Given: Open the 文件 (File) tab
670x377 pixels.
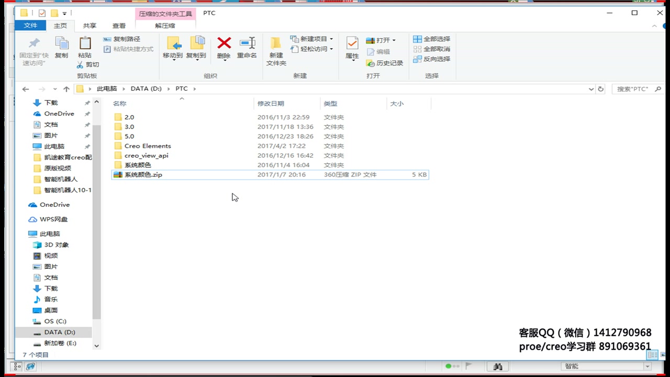Looking at the screenshot, I should tap(30, 25).
